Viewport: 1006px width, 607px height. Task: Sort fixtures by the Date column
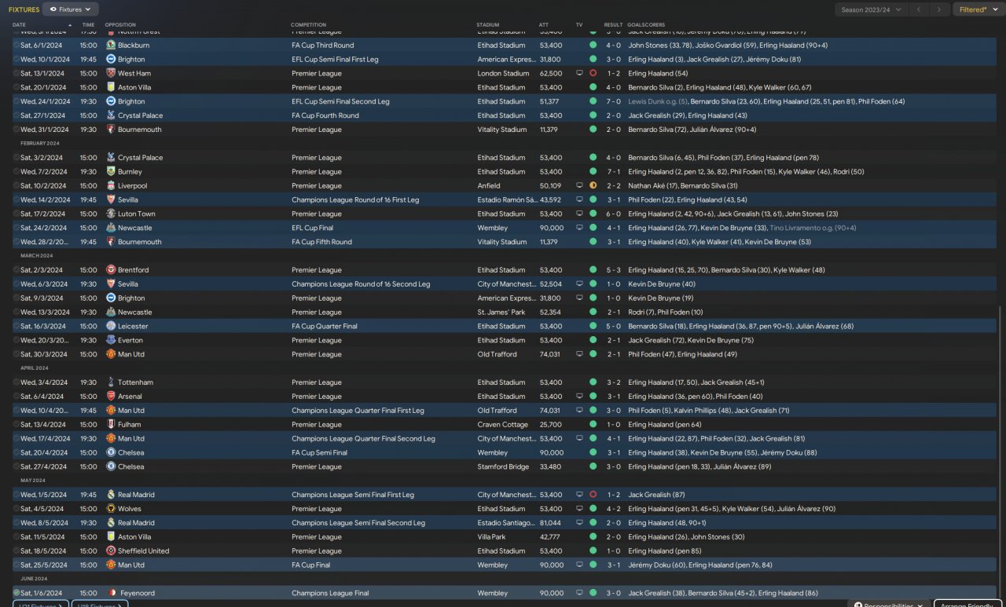point(19,25)
